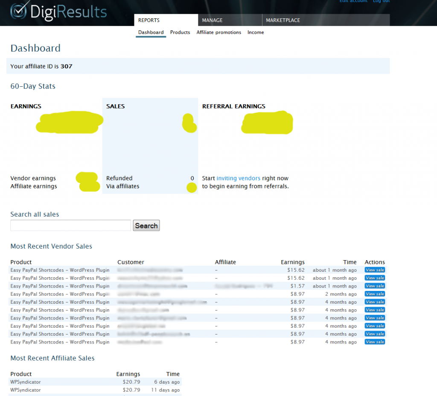The height and width of the screenshot is (396, 437).
Task: Click the 'Search all sales' heading
Action: coord(35,214)
